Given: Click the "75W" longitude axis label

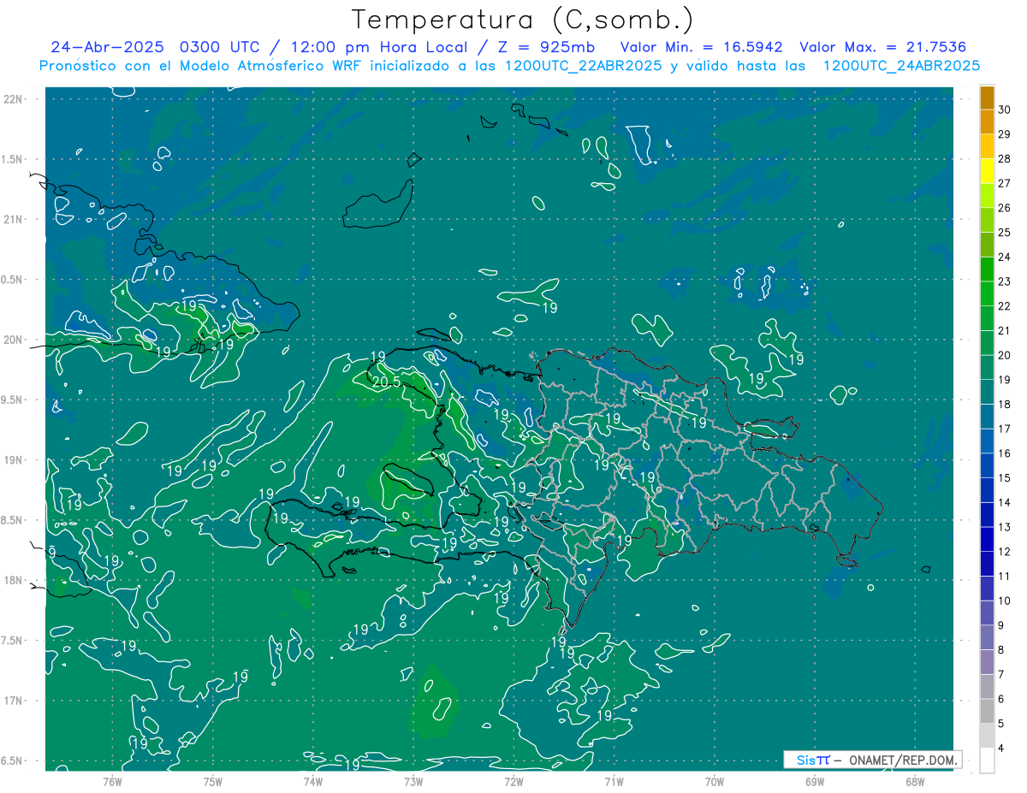Looking at the screenshot, I should 212,782.
